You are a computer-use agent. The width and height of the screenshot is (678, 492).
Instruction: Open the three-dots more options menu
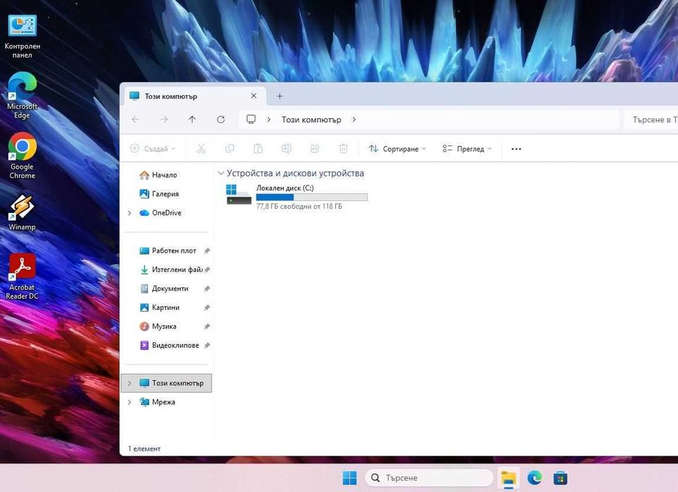pos(516,149)
